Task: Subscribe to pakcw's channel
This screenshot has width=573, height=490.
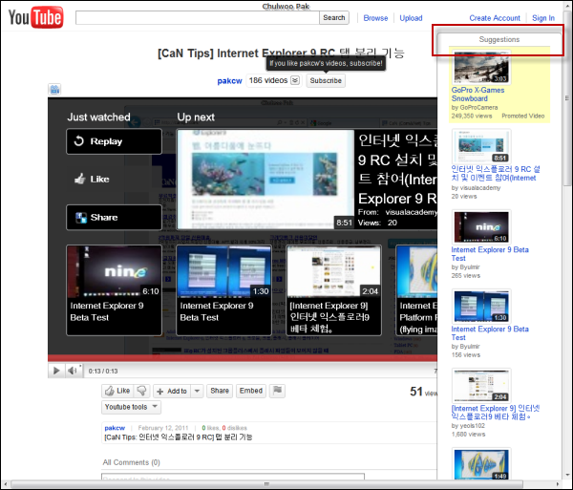Action: [x=326, y=80]
